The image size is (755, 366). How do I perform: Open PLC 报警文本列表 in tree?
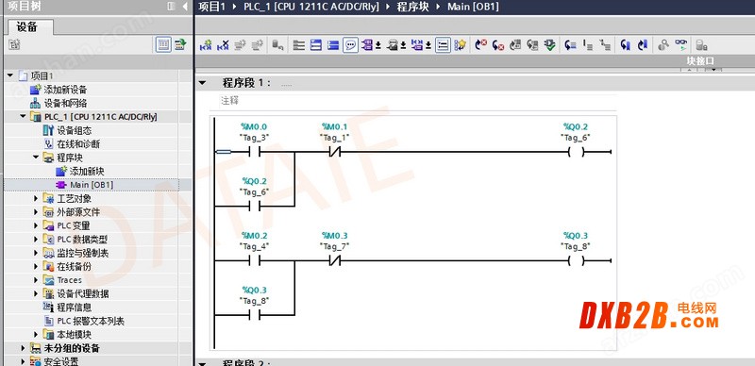(x=91, y=321)
